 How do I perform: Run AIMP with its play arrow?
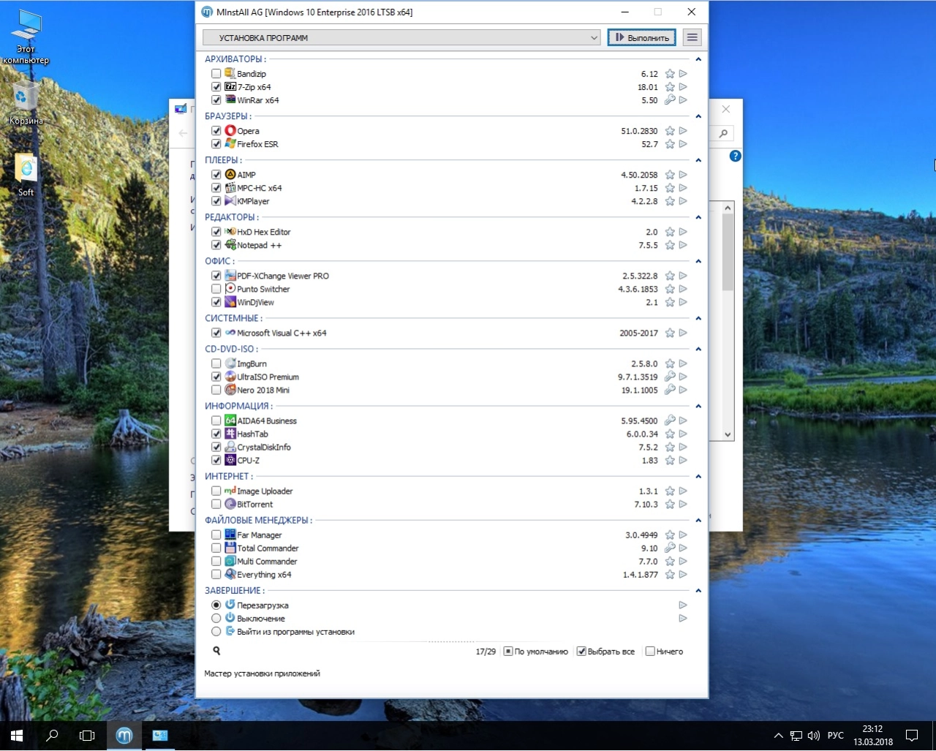(x=683, y=175)
